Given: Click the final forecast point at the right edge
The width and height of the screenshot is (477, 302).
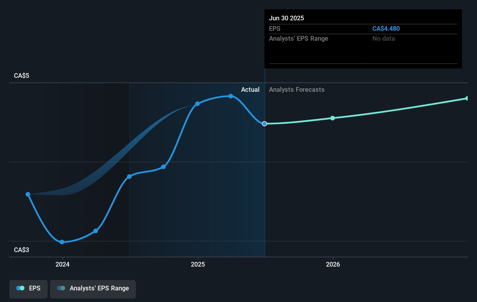Looking at the screenshot, I should (467, 98).
